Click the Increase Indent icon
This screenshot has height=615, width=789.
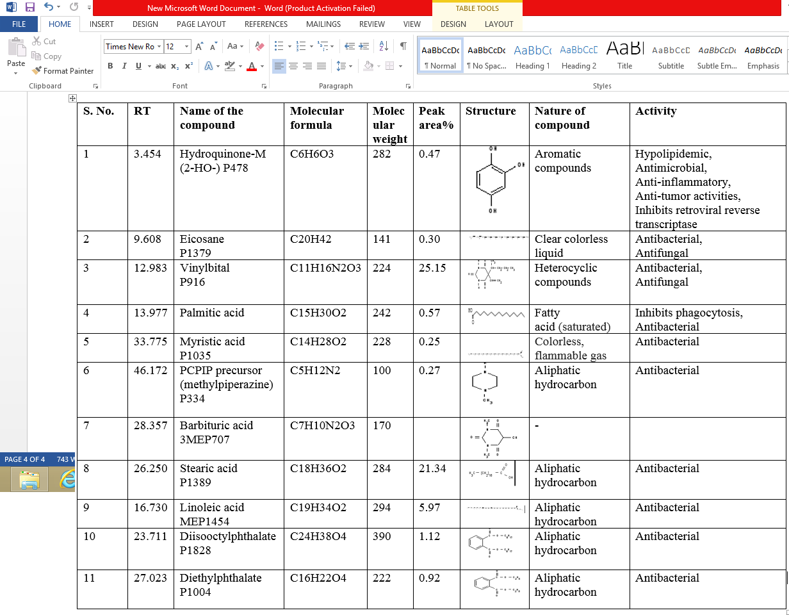coord(364,46)
